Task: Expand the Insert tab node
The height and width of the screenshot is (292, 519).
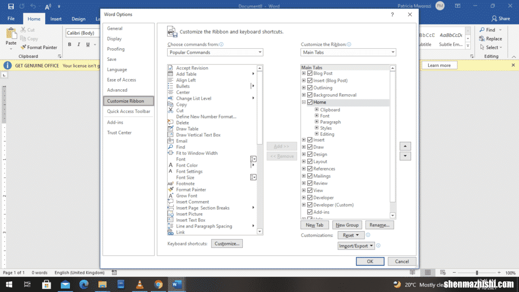Action: coord(304,140)
